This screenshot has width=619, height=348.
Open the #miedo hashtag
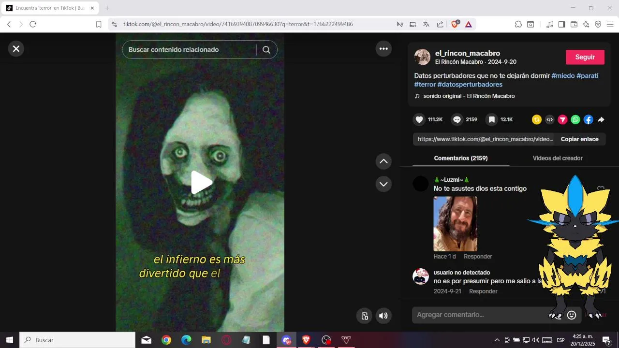(563, 76)
